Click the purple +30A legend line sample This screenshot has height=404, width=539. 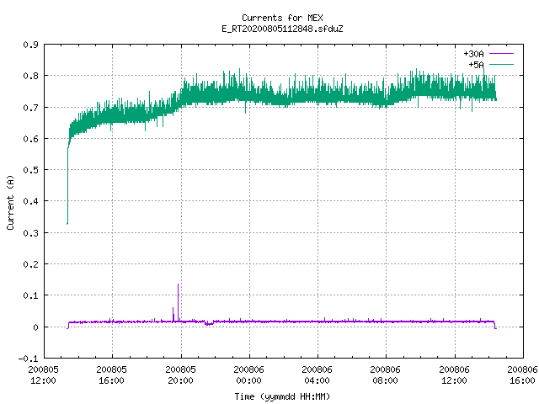coord(501,54)
